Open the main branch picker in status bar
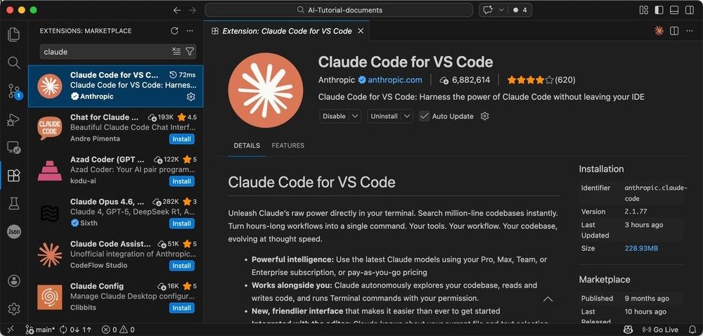The width and height of the screenshot is (703, 336). tap(39, 330)
